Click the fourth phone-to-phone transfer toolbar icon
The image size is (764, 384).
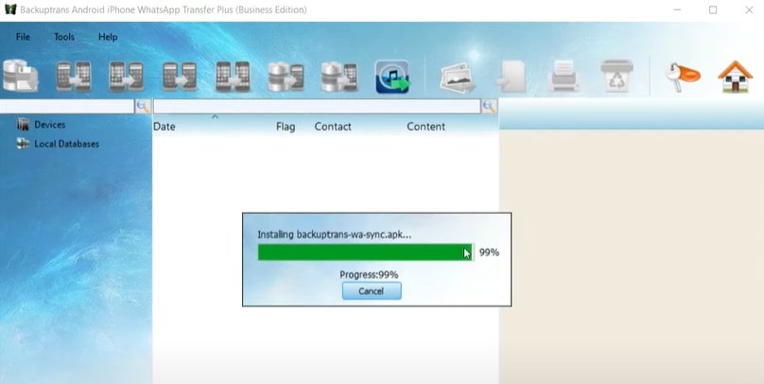tap(233, 76)
